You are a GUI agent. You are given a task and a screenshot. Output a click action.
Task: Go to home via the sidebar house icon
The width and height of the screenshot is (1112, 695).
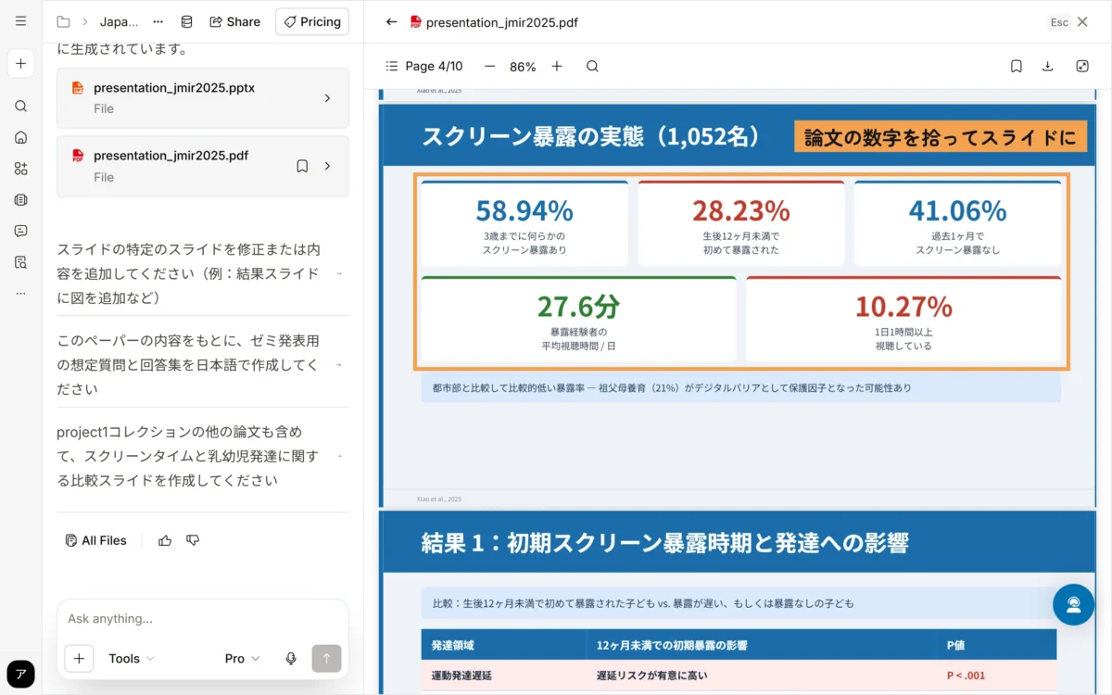(x=20, y=137)
